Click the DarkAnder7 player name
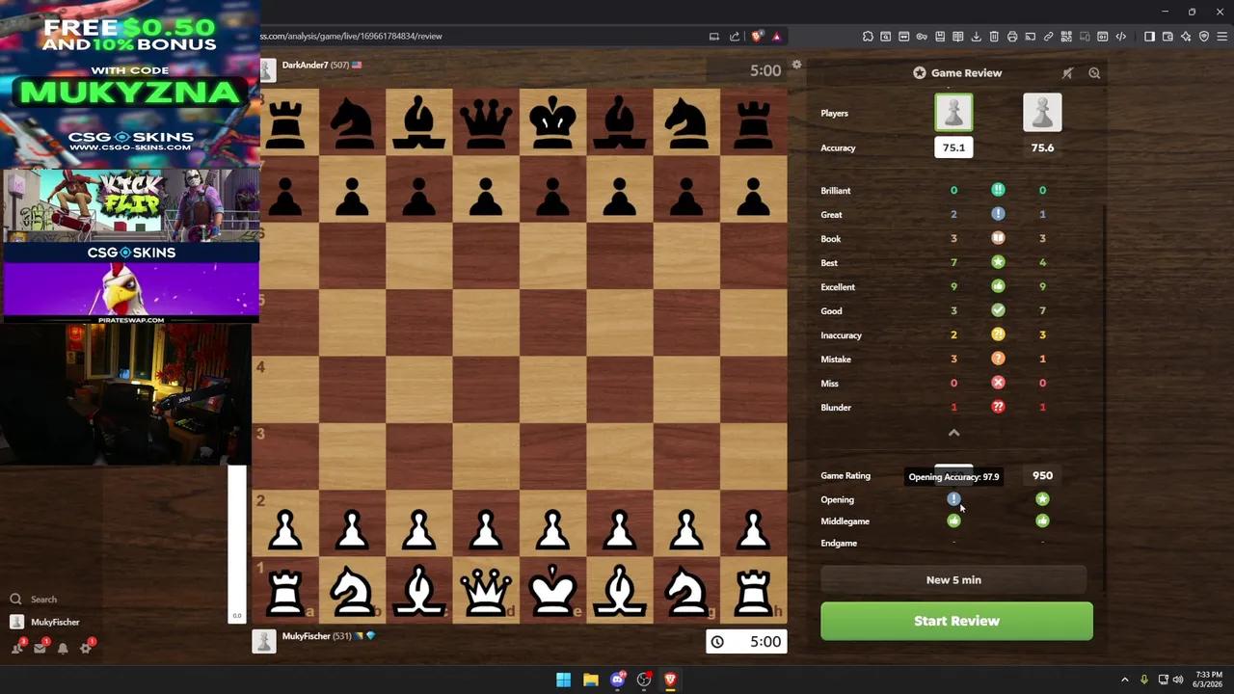The height and width of the screenshot is (694, 1234). pyautogui.click(x=305, y=65)
